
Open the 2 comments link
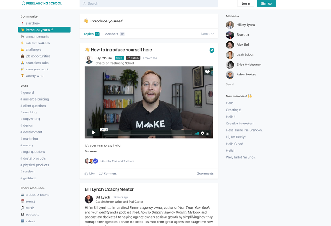(205, 173)
